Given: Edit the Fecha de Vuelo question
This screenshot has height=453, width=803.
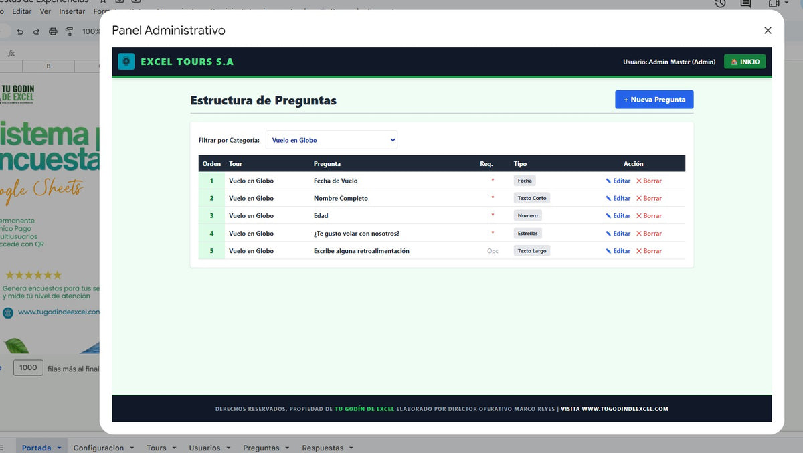Looking at the screenshot, I should (618, 181).
